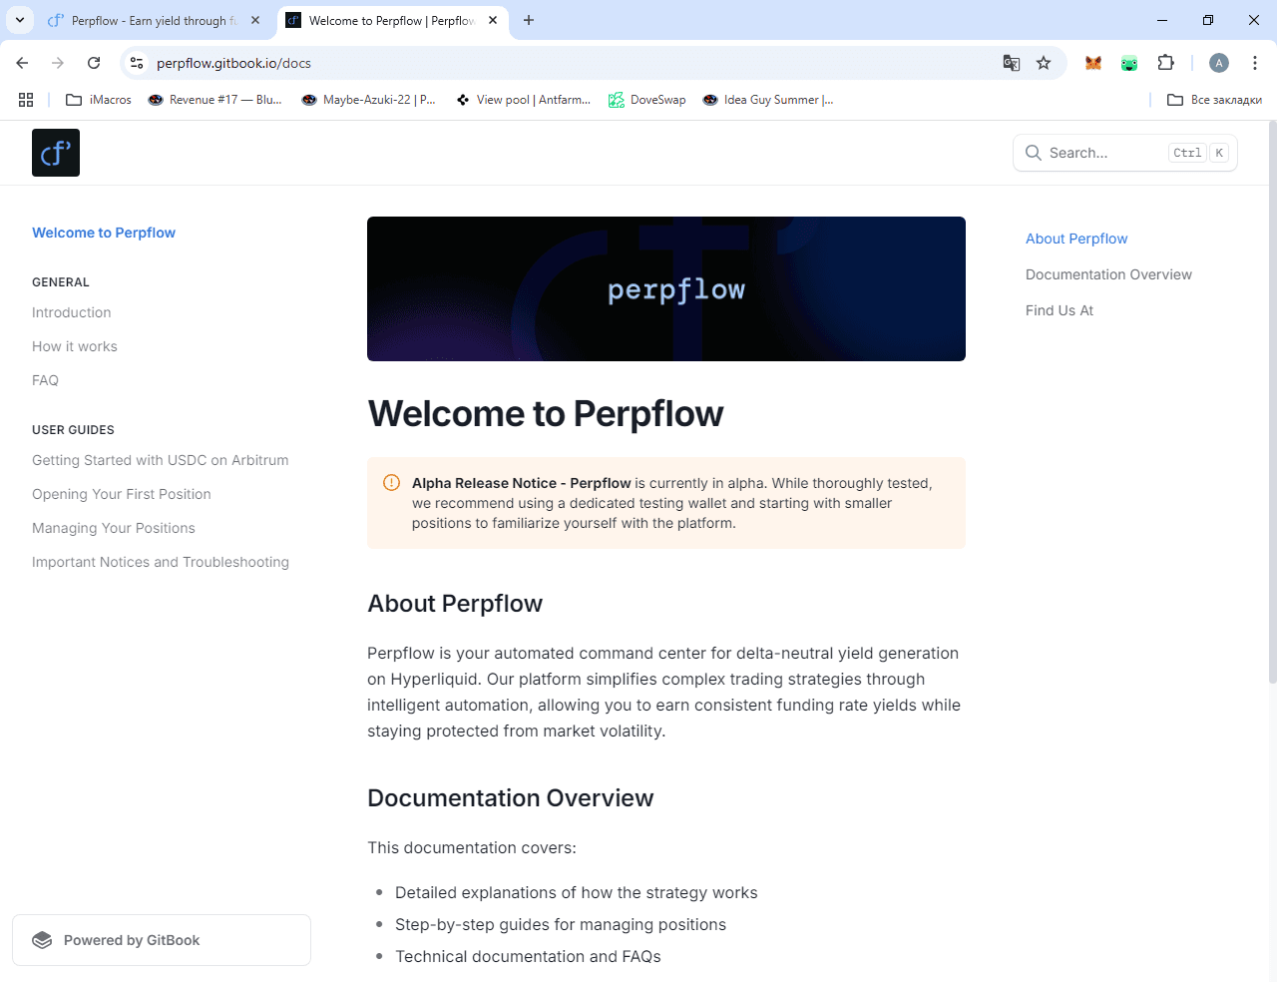Go back with the back arrow

(x=22, y=63)
